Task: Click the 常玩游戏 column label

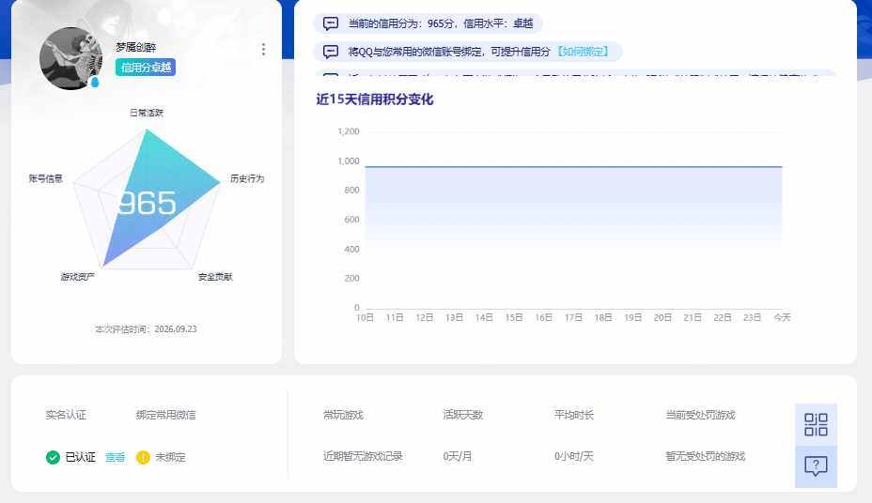Action: point(343,415)
